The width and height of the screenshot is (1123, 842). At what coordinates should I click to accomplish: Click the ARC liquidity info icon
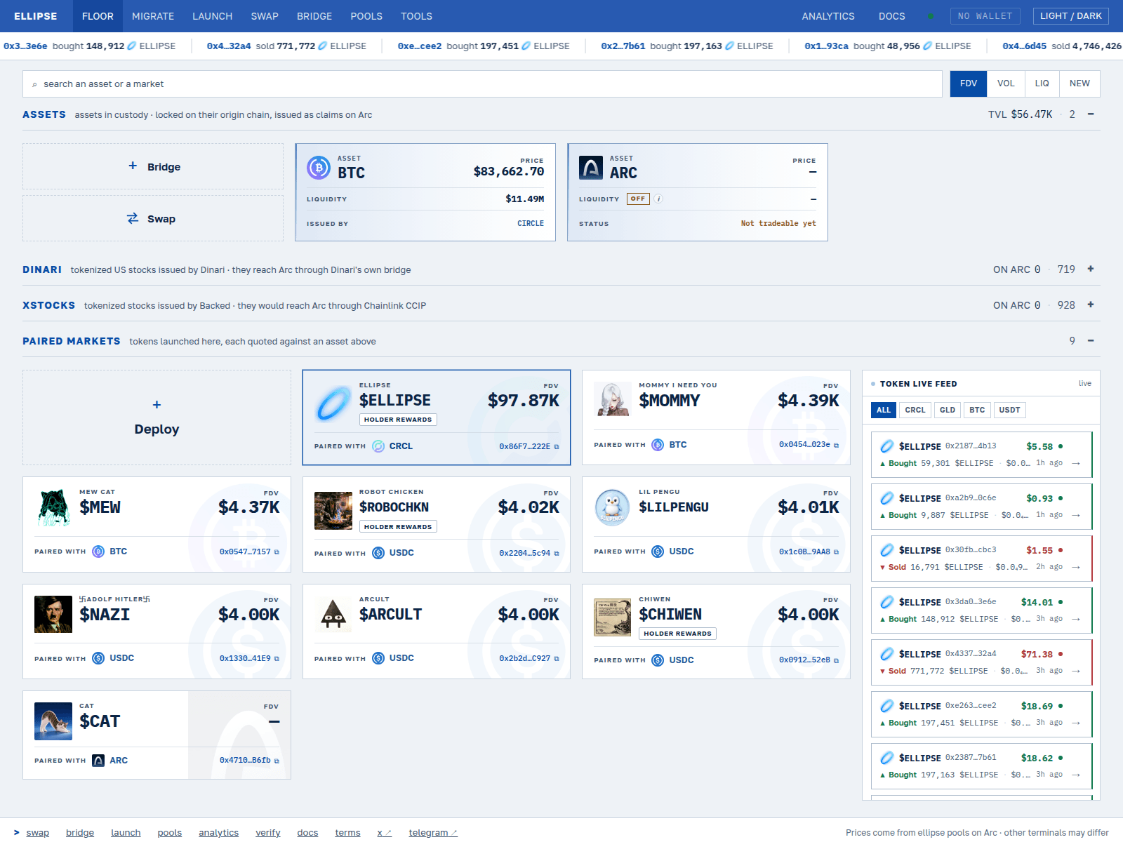658,199
